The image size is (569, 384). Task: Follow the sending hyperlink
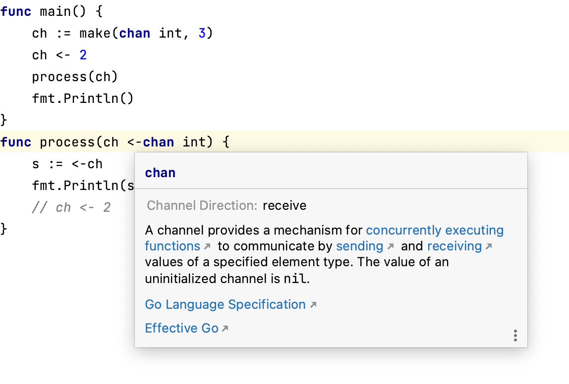tap(359, 246)
